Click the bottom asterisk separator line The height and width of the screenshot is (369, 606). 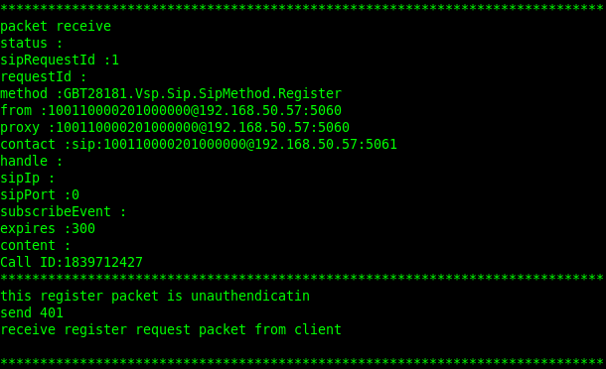click(x=302, y=362)
